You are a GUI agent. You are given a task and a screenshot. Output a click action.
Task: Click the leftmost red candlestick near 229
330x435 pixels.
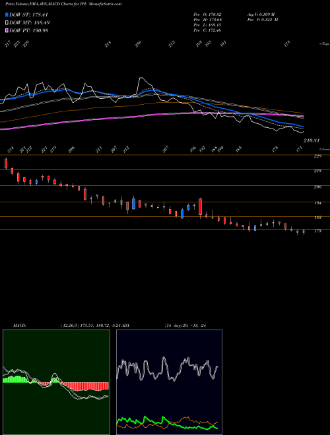[6, 163]
